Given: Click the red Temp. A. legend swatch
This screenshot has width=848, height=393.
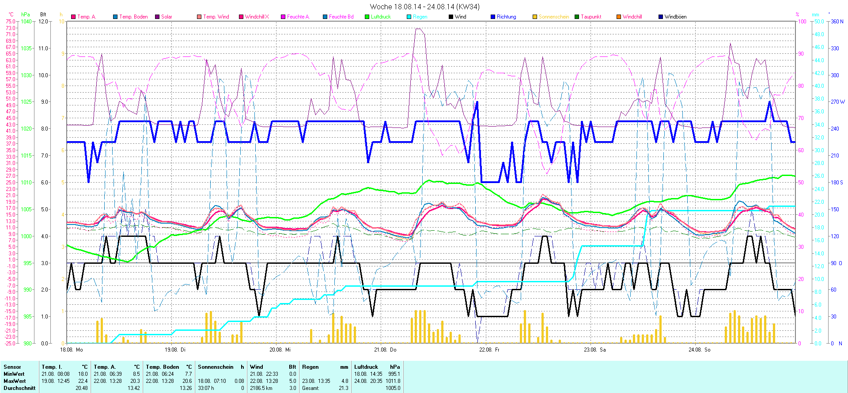Looking at the screenshot, I should [x=73, y=17].
